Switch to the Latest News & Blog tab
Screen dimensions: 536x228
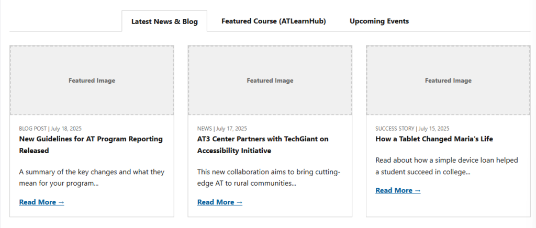[164, 21]
